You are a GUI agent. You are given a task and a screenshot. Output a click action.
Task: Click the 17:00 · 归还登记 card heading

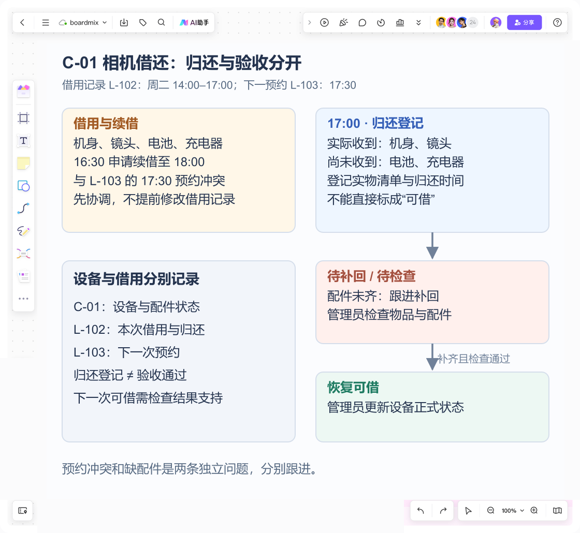tap(375, 124)
